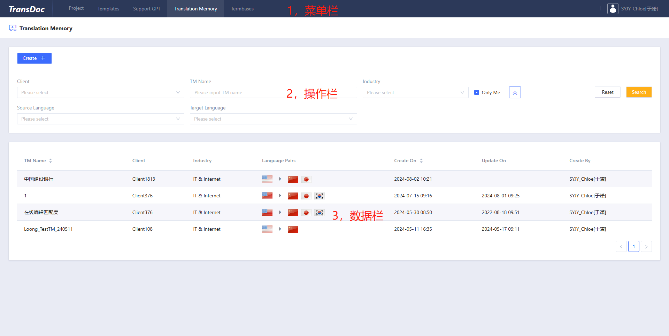The height and width of the screenshot is (336, 669).
Task: Collapse filters with the double-chevron up icon
Action: click(515, 92)
